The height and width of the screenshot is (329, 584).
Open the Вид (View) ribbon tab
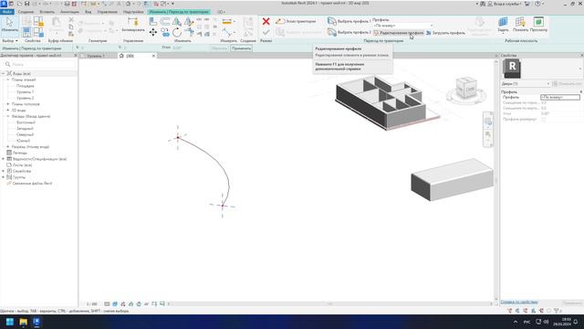coord(88,12)
